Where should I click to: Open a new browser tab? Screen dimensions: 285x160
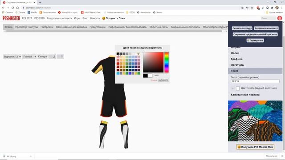click(40, 3)
